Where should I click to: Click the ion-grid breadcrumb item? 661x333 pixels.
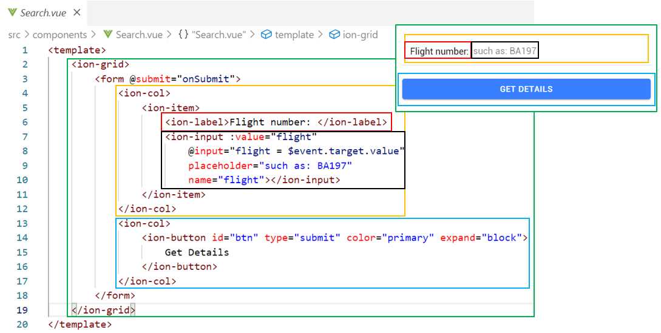point(360,35)
